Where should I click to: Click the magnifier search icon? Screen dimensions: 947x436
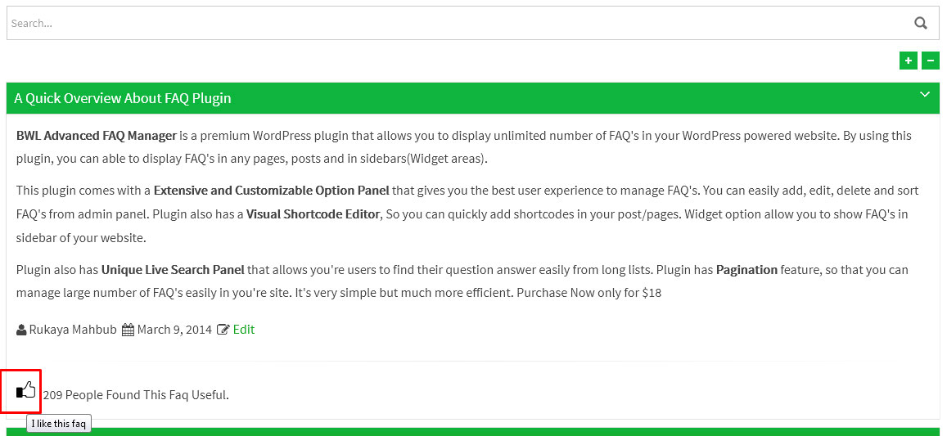(x=921, y=23)
